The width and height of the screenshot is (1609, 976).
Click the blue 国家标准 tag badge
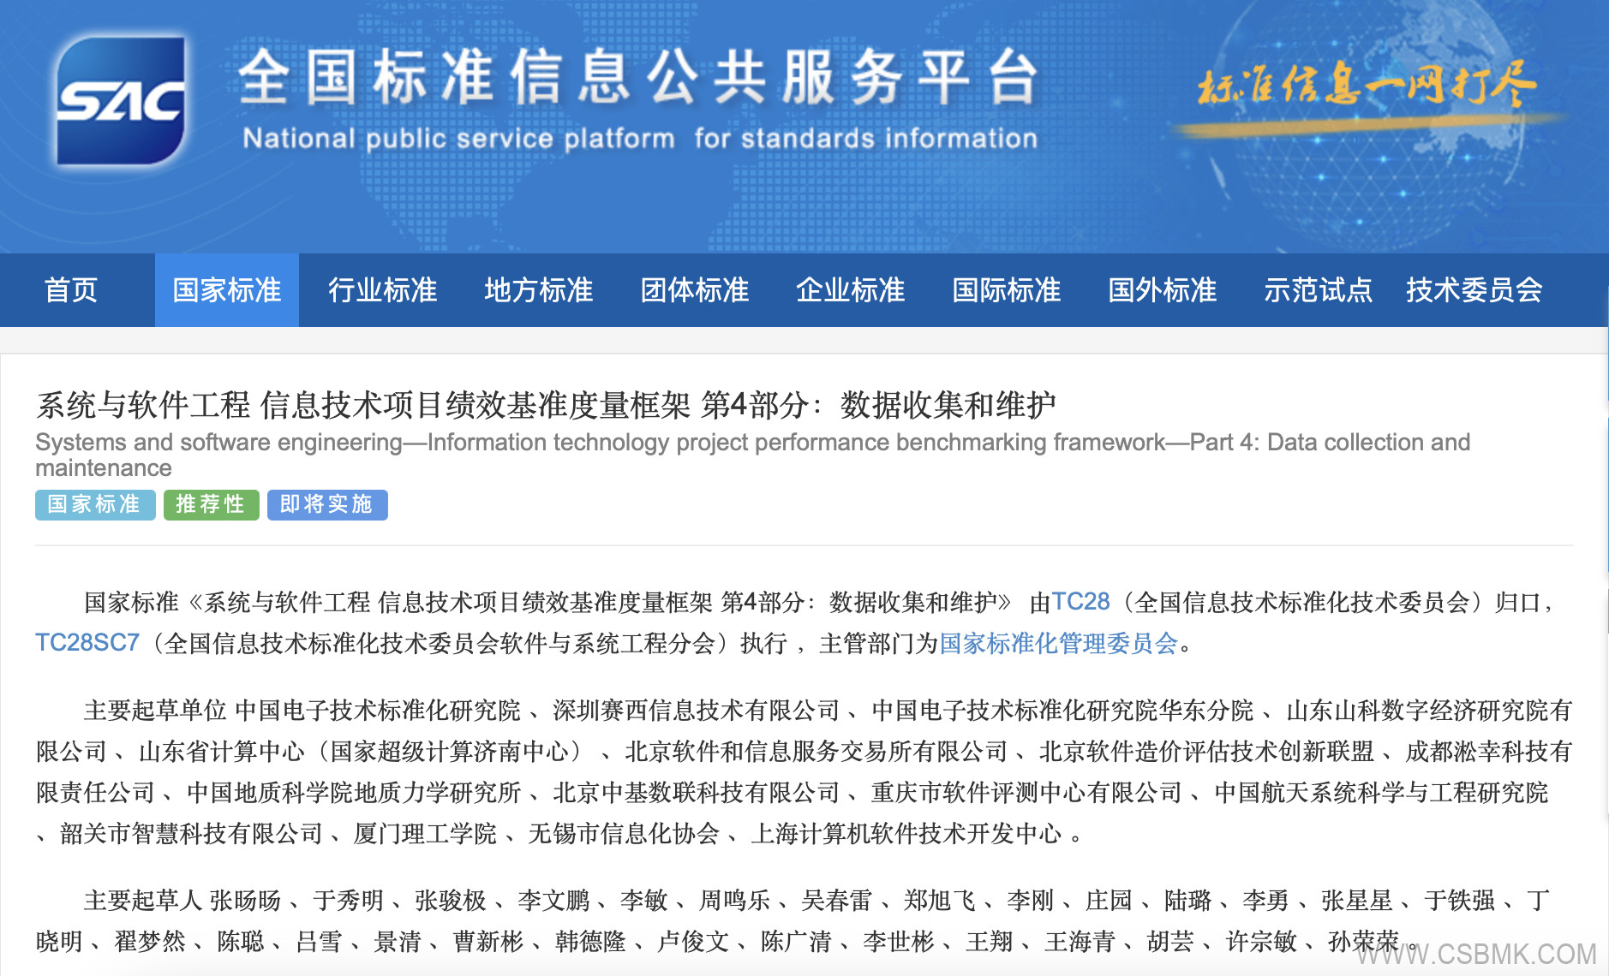click(95, 504)
